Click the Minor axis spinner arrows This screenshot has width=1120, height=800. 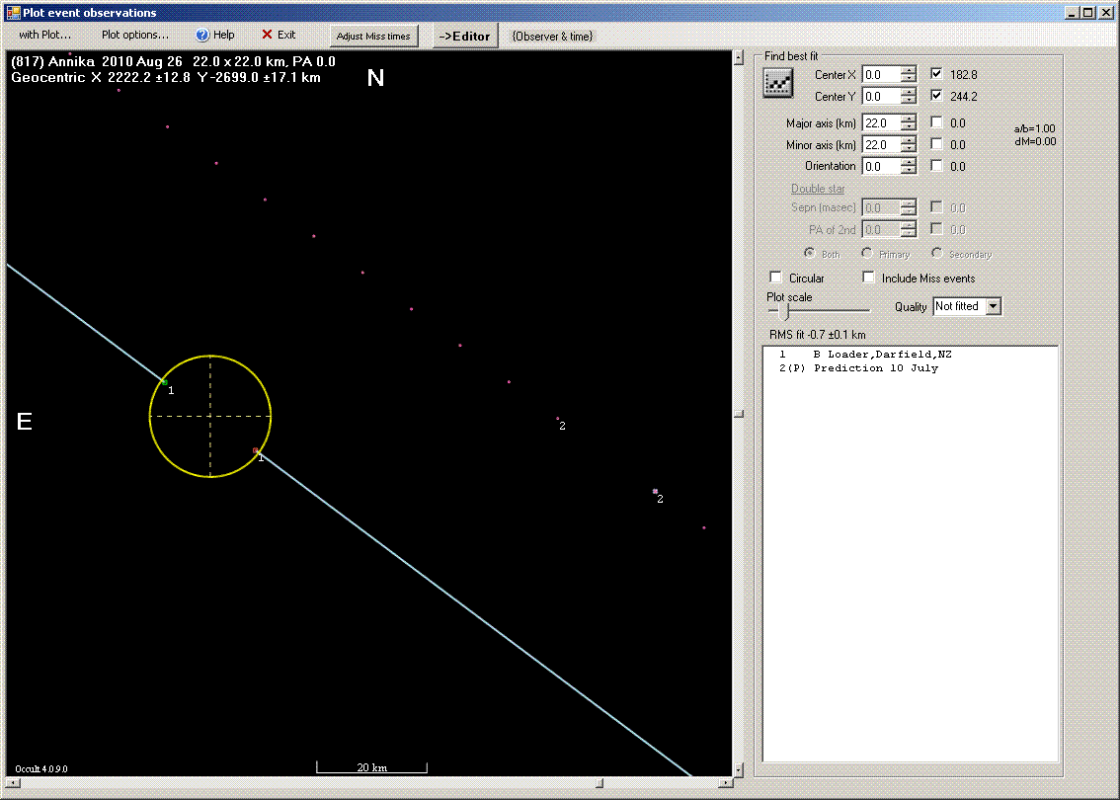908,144
